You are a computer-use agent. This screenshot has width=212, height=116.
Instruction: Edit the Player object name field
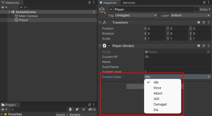(154, 9)
